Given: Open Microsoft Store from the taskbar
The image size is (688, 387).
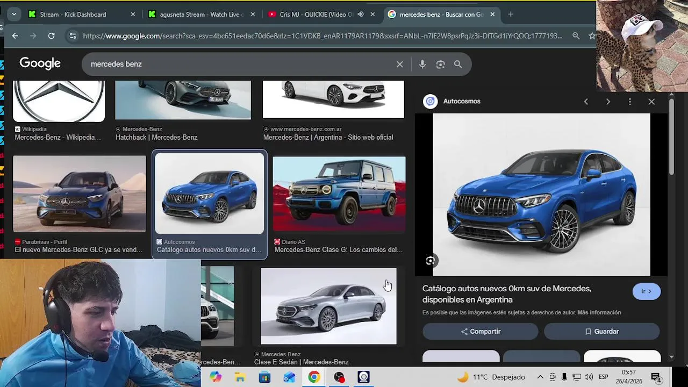Looking at the screenshot, I should tap(264, 377).
